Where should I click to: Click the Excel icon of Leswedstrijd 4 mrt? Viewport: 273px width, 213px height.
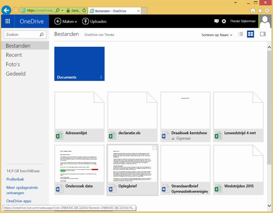(x=218, y=136)
